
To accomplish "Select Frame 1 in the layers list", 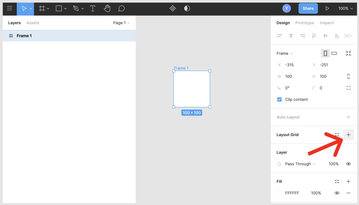I will tap(24, 36).
